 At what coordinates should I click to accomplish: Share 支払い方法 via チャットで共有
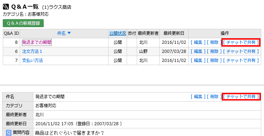point(241,60)
